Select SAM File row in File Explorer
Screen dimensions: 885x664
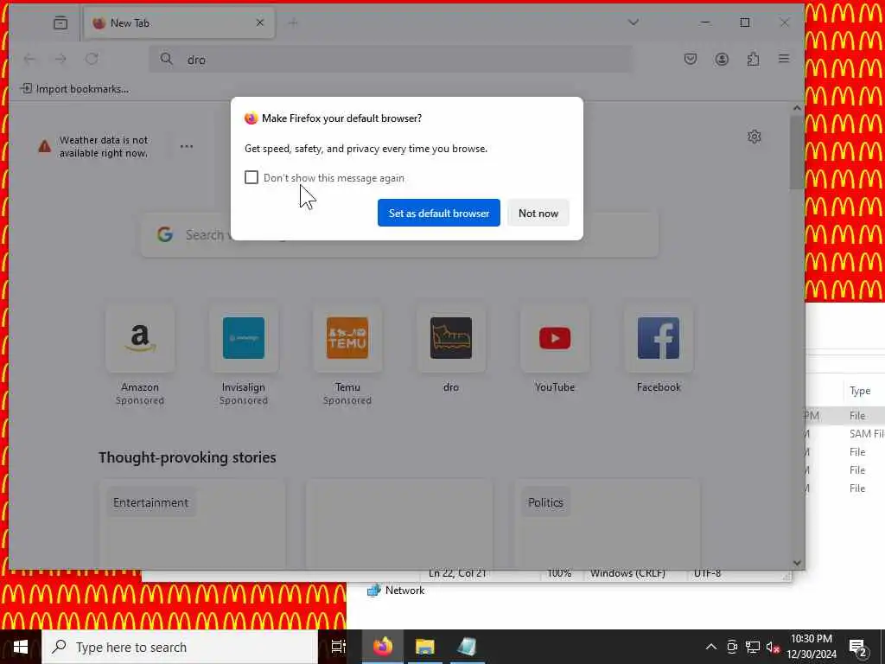coord(847,434)
